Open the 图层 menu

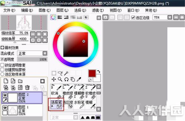tap(62, 10)
